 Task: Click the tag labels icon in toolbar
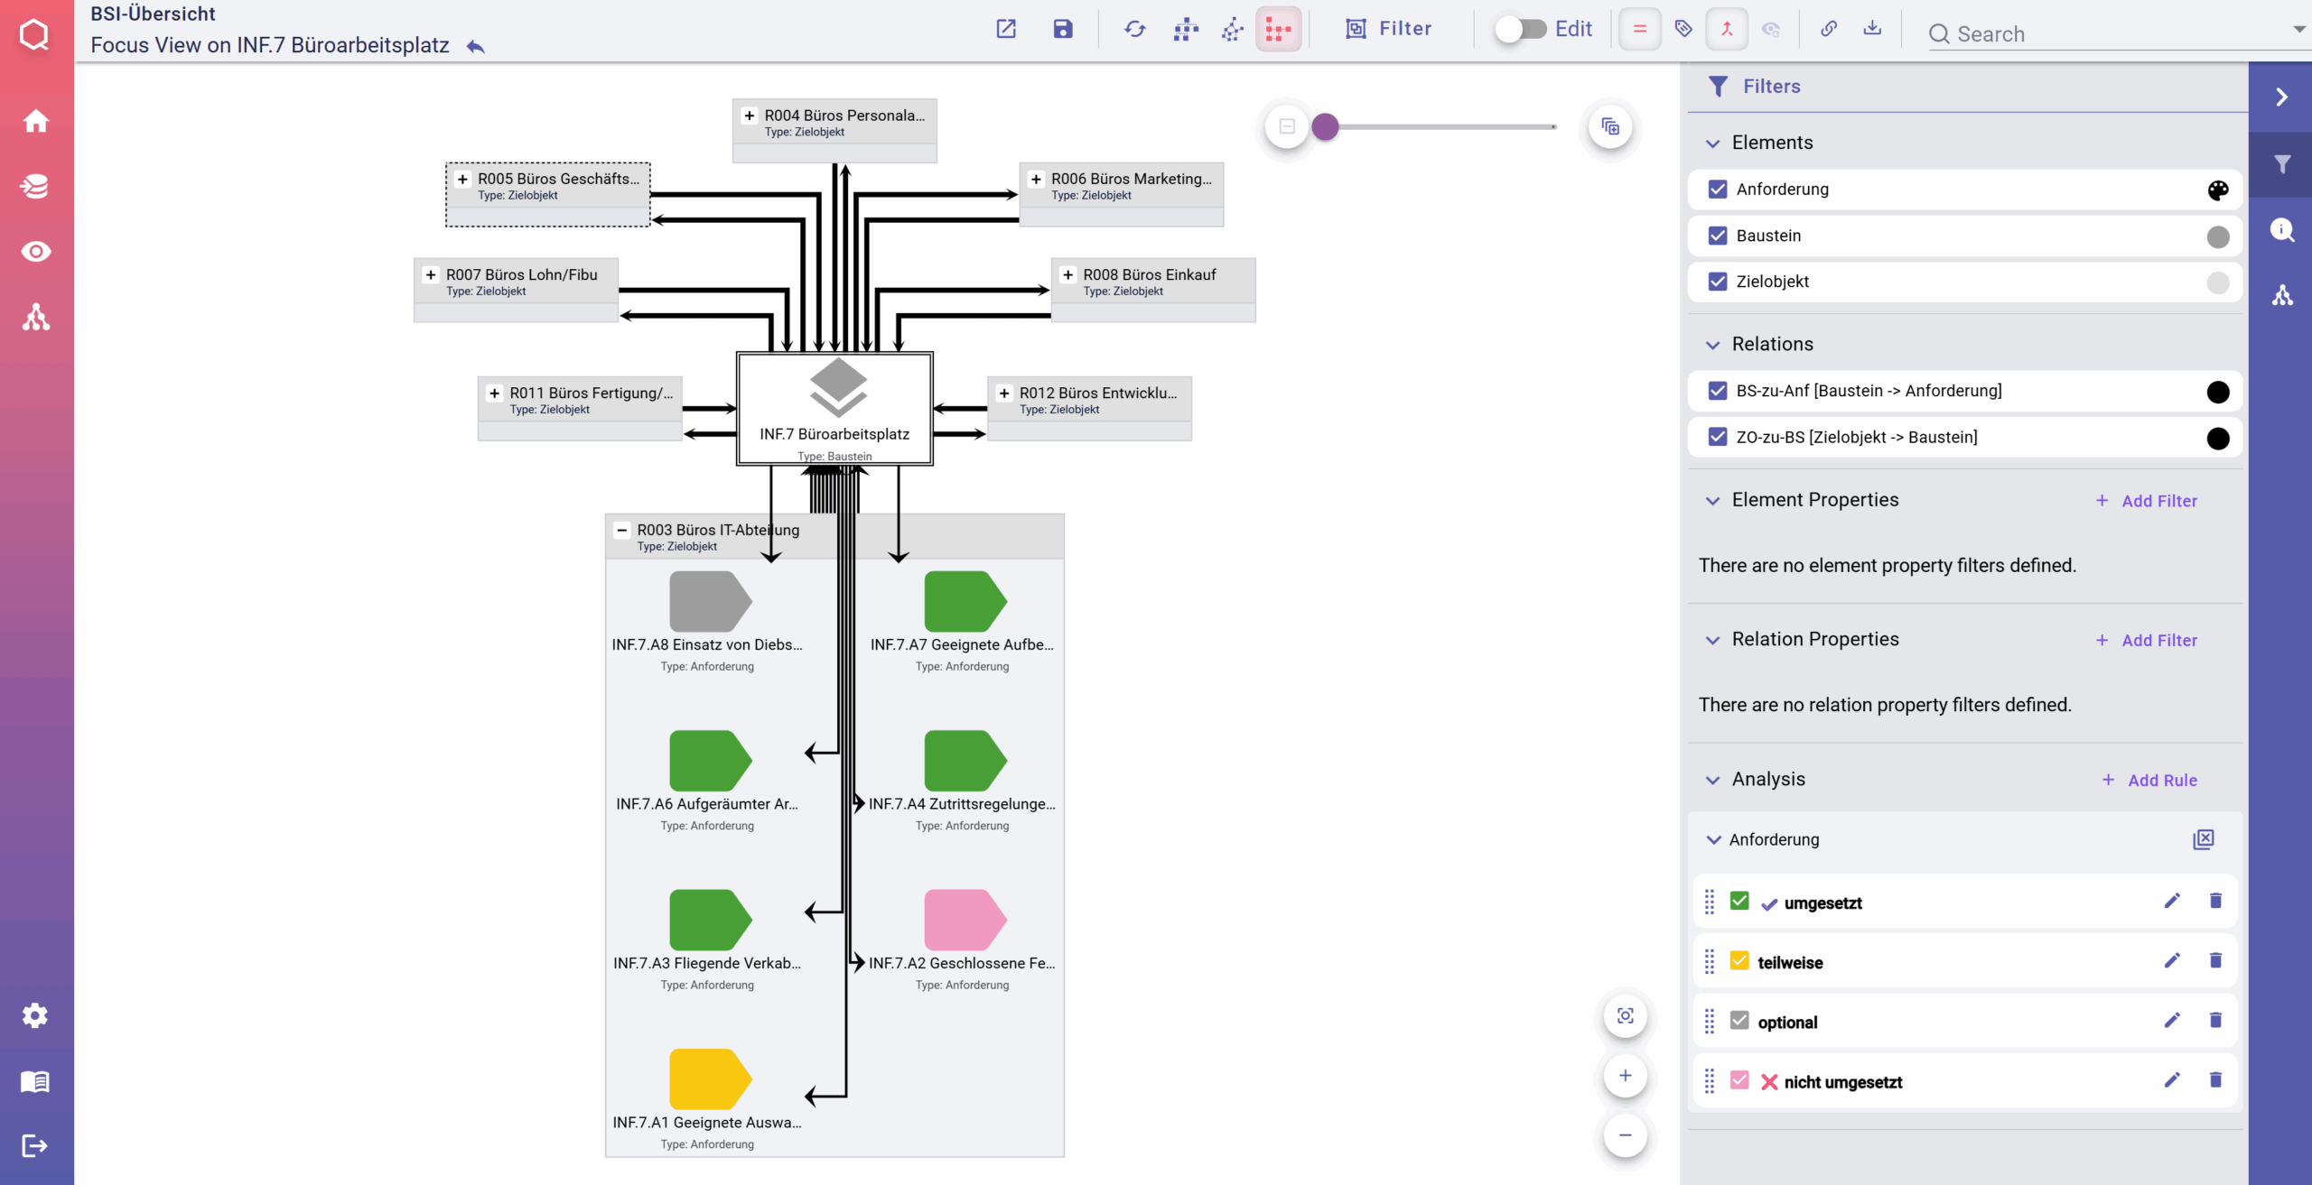[x=1683, y=29]
